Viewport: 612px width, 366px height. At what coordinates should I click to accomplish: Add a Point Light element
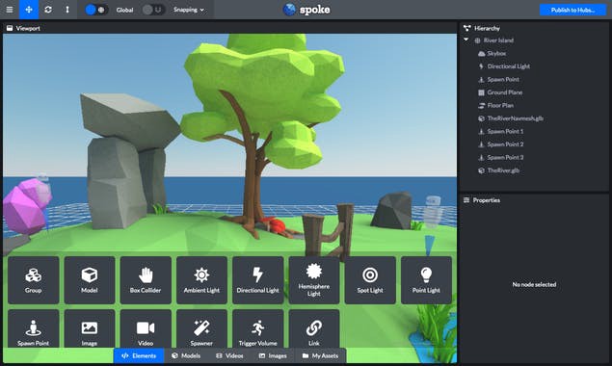426,280
